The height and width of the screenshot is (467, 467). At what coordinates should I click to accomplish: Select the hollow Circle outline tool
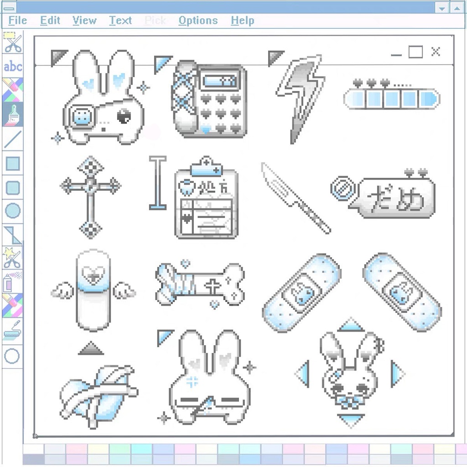pos(12,356)
